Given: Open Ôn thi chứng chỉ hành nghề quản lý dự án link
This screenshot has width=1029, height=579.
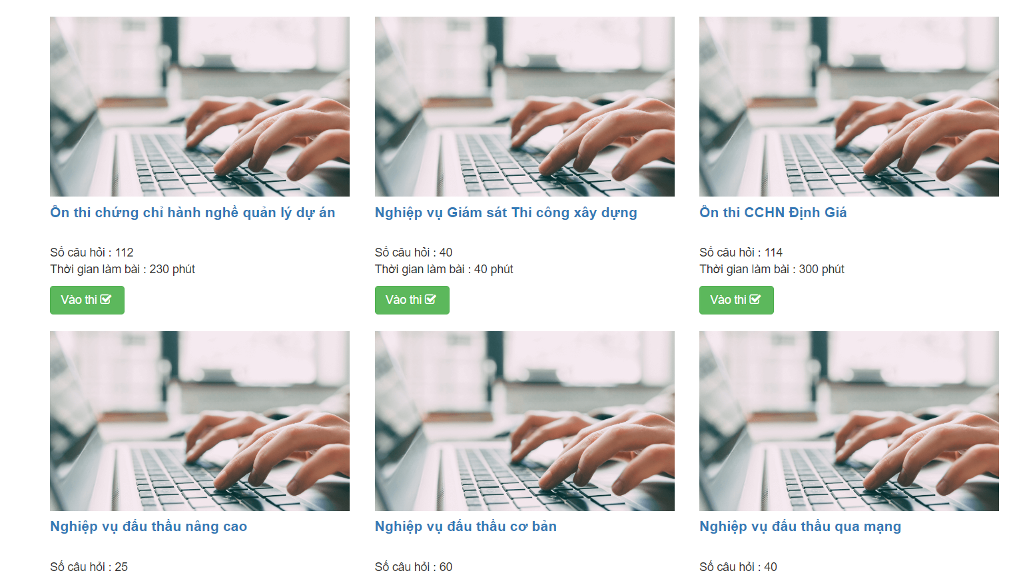Looking at the screenshot, I should 192,213.
